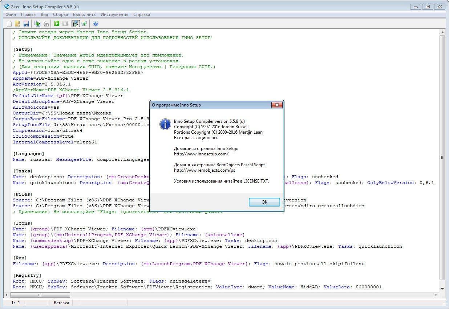Screen dimensions: 449x309
Task: Click the [Setup] section header
Action: click(23, 49)
